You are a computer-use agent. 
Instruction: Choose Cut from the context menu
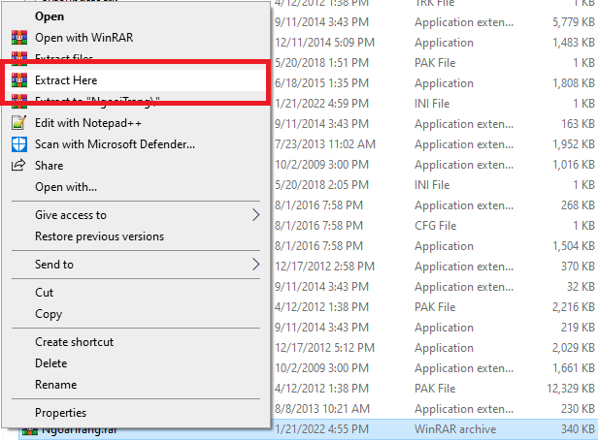click(45, 293)
